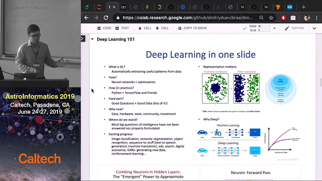Click 'Where do we stand?' bullet
The width and height of the screenshot is (322, 181).
[123, 120]
